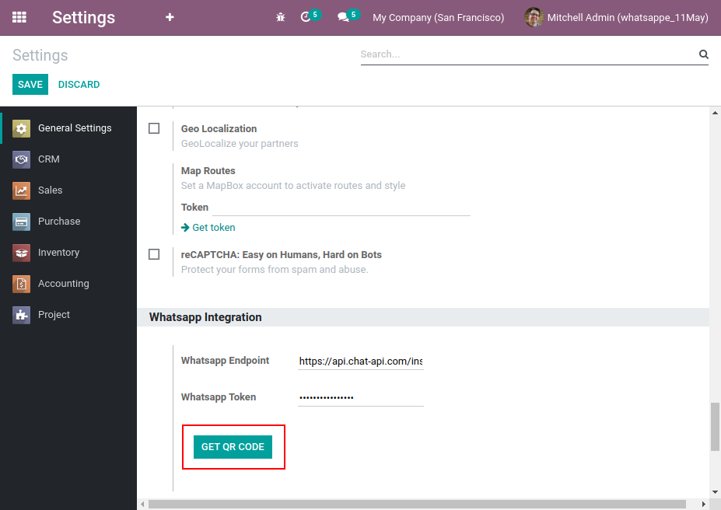The image size is (721, 510).
Task: Open Mitchell Admin user menu
Action: [x=616, y=17]
